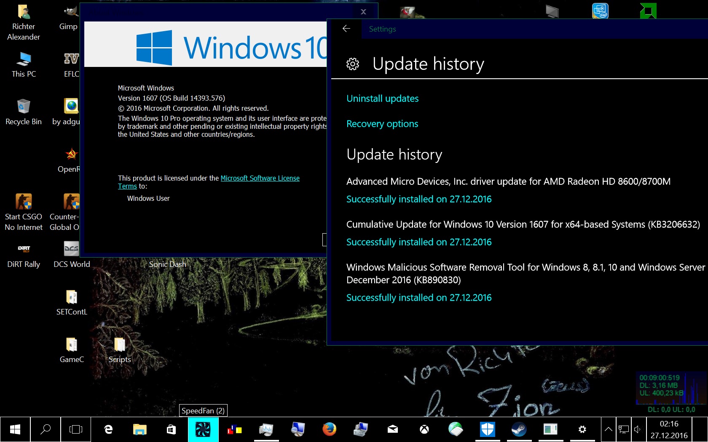Image resolution: width=708 pixels, height=442 pixels.
Task: Open Settings gear in taskbar
Action: tap(582, 429)
